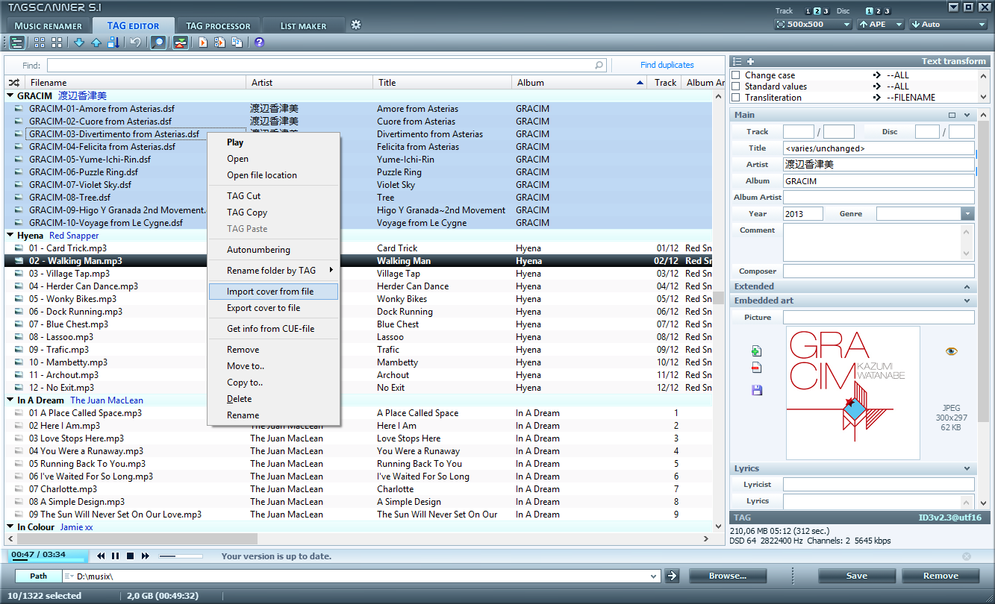Click the remove cover art icon
This screenshot has height=604, width=995.
point(756,368)
